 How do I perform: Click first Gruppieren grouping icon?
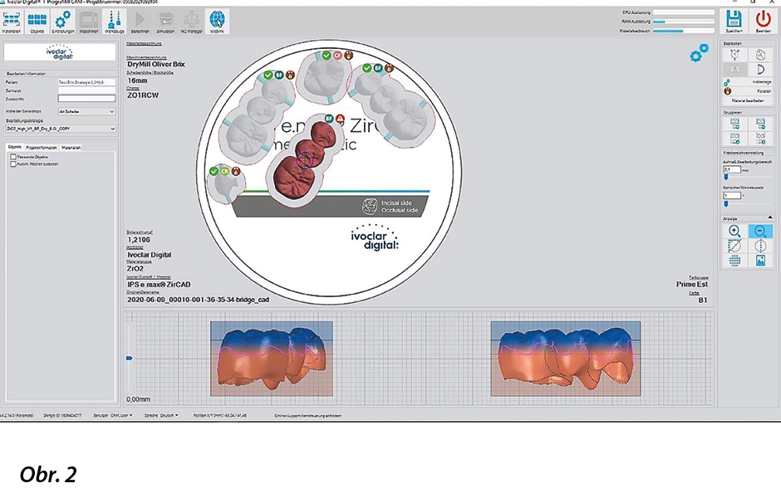[734, 124]
